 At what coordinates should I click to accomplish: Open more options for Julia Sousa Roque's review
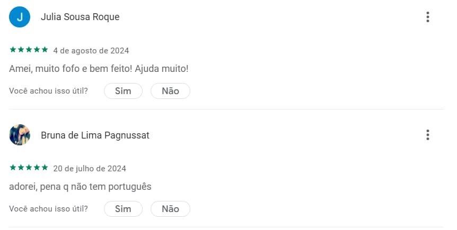(427, 17)
